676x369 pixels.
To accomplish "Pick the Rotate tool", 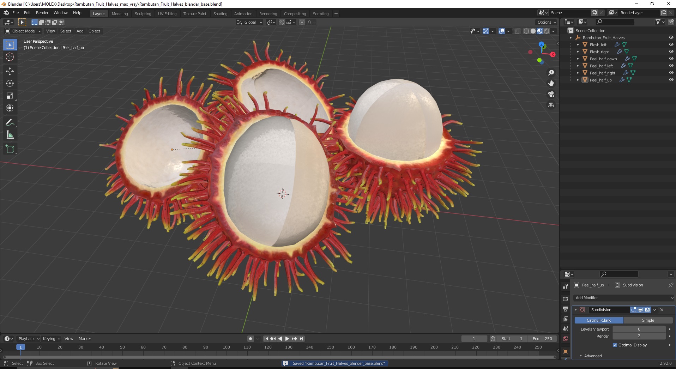I will [10, 84].
